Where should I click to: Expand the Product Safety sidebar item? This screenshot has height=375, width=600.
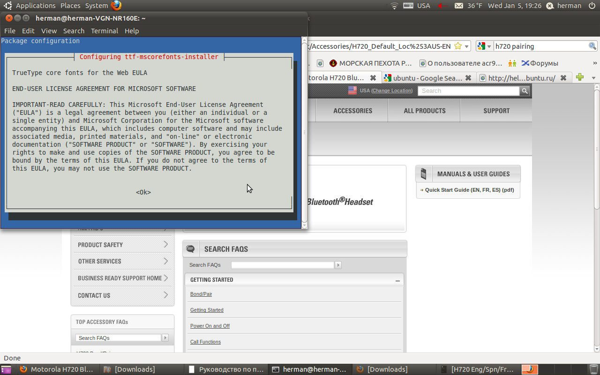point(122,245)
